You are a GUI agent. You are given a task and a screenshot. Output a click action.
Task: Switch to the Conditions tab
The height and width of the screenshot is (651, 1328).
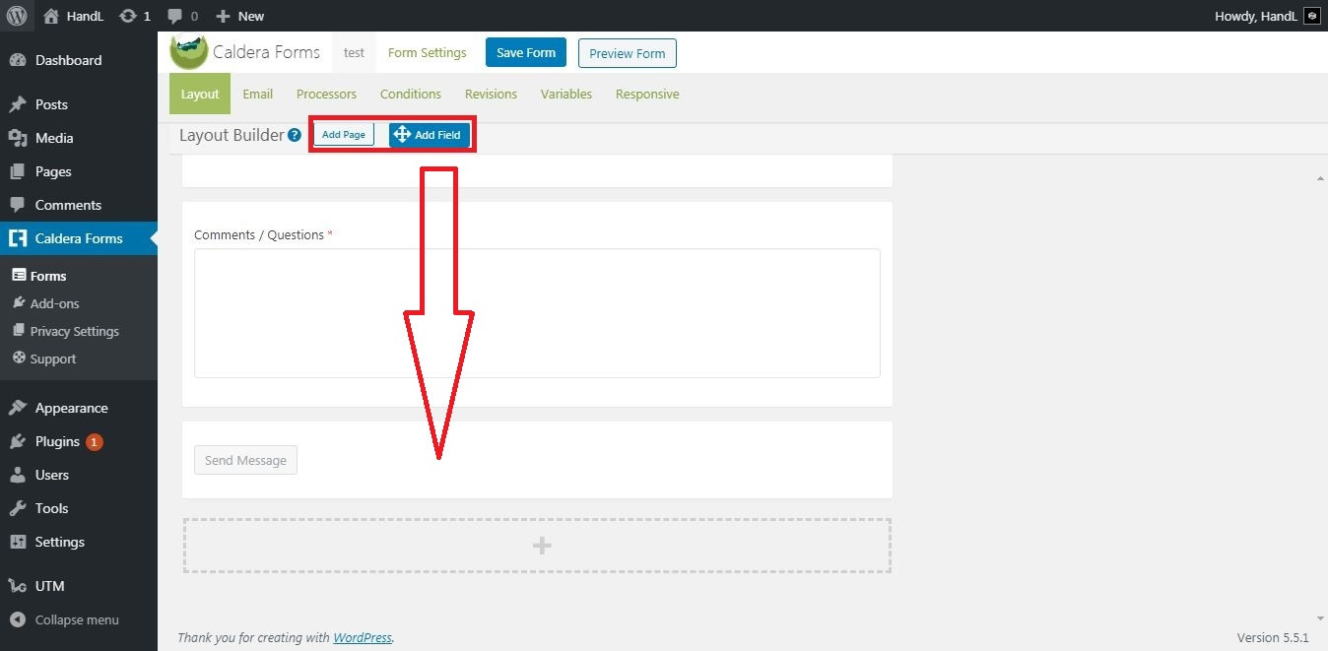(410, 95)
